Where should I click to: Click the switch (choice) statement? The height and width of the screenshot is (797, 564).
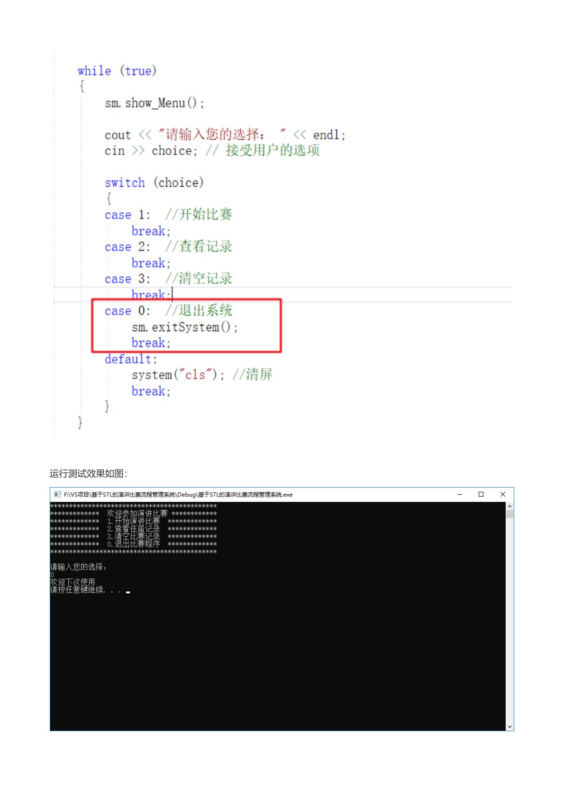click(154, 183)
